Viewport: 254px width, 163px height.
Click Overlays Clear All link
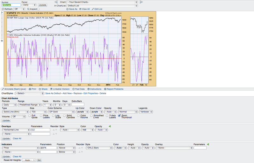17,138
